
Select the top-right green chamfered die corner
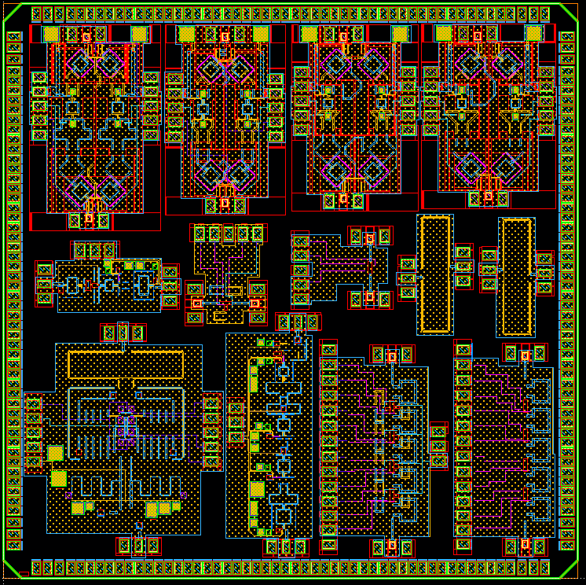point(569,13)
